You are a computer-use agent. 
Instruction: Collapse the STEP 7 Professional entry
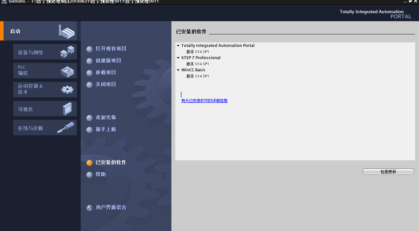[x=178, y=58]
